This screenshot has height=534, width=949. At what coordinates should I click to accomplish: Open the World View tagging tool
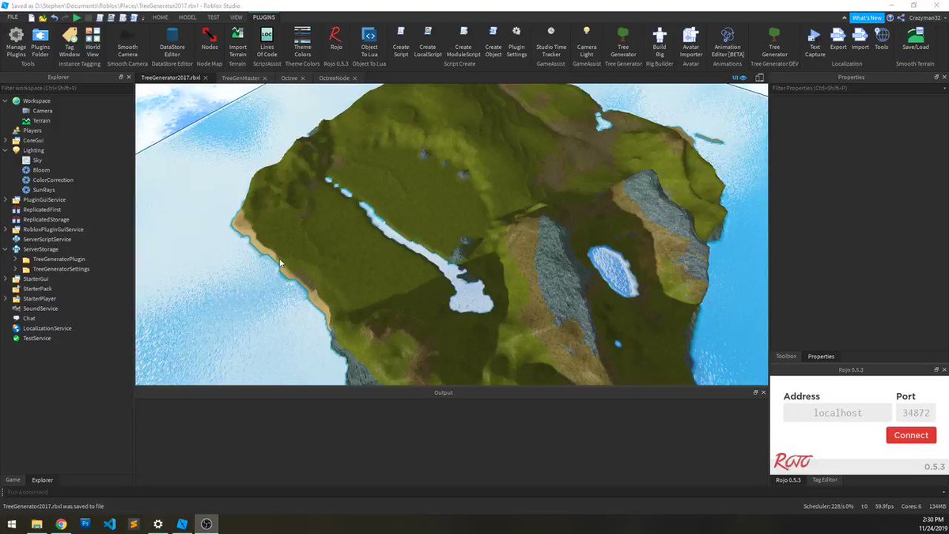(x=93, y=41)
